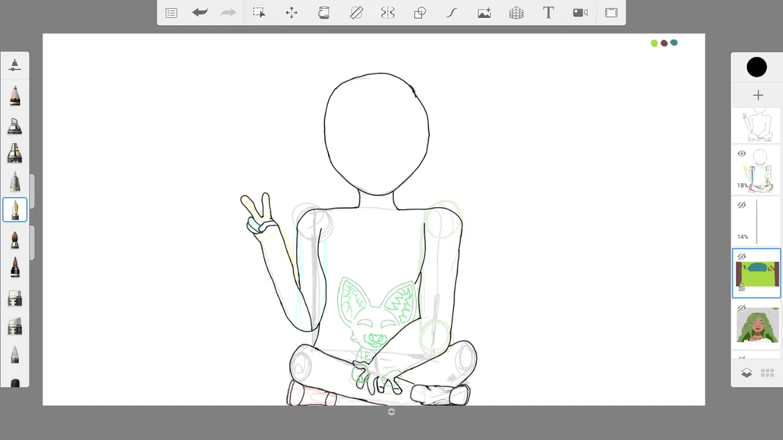Viewport: 783px width, 440px height.
Task: Redo the undone action
Action: [x=228, y=12]
